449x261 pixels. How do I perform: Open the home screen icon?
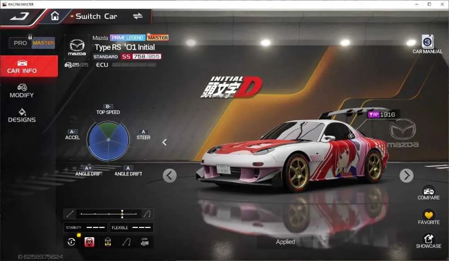coord(55,16)
